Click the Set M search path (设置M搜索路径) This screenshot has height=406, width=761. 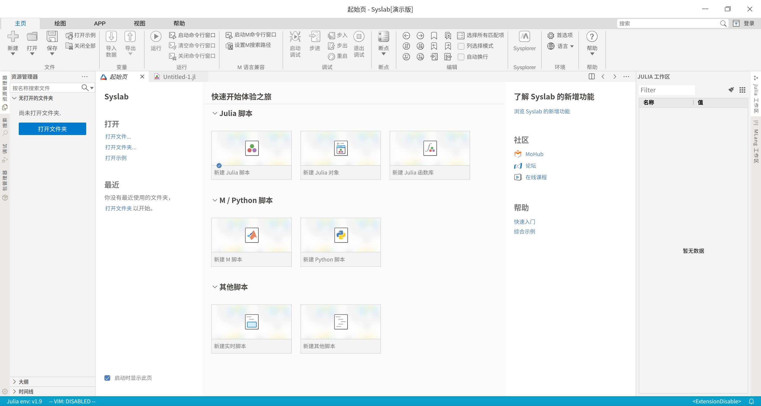[249, 45]
